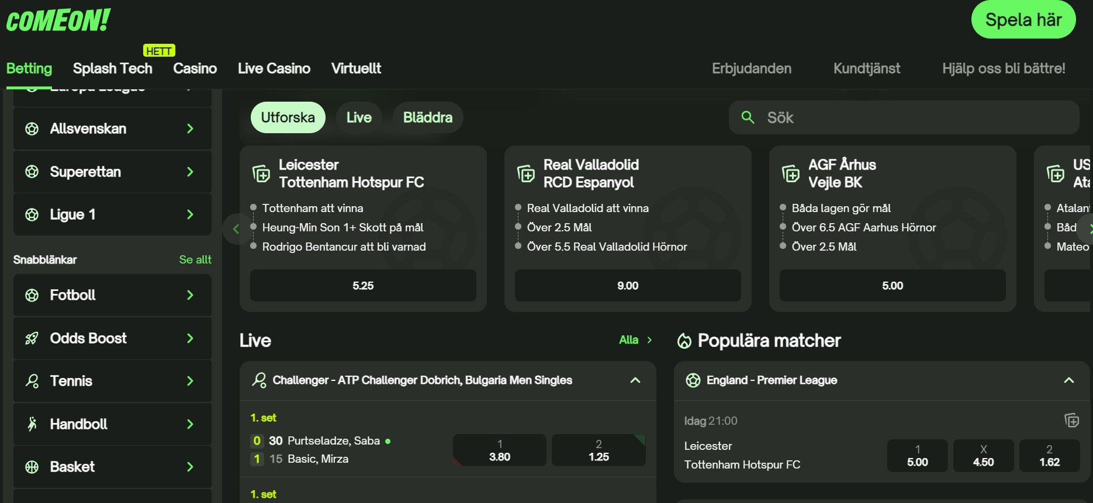Viewport: 1093px width, 503px height.
Task: Click bet builder icon for Leicester 21:00 match
Action: pos(1071,420)
